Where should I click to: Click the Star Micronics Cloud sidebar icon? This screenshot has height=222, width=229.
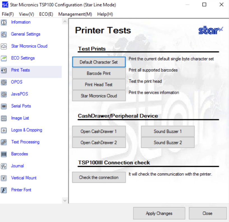pyautogui.click(x=4, y=46)
